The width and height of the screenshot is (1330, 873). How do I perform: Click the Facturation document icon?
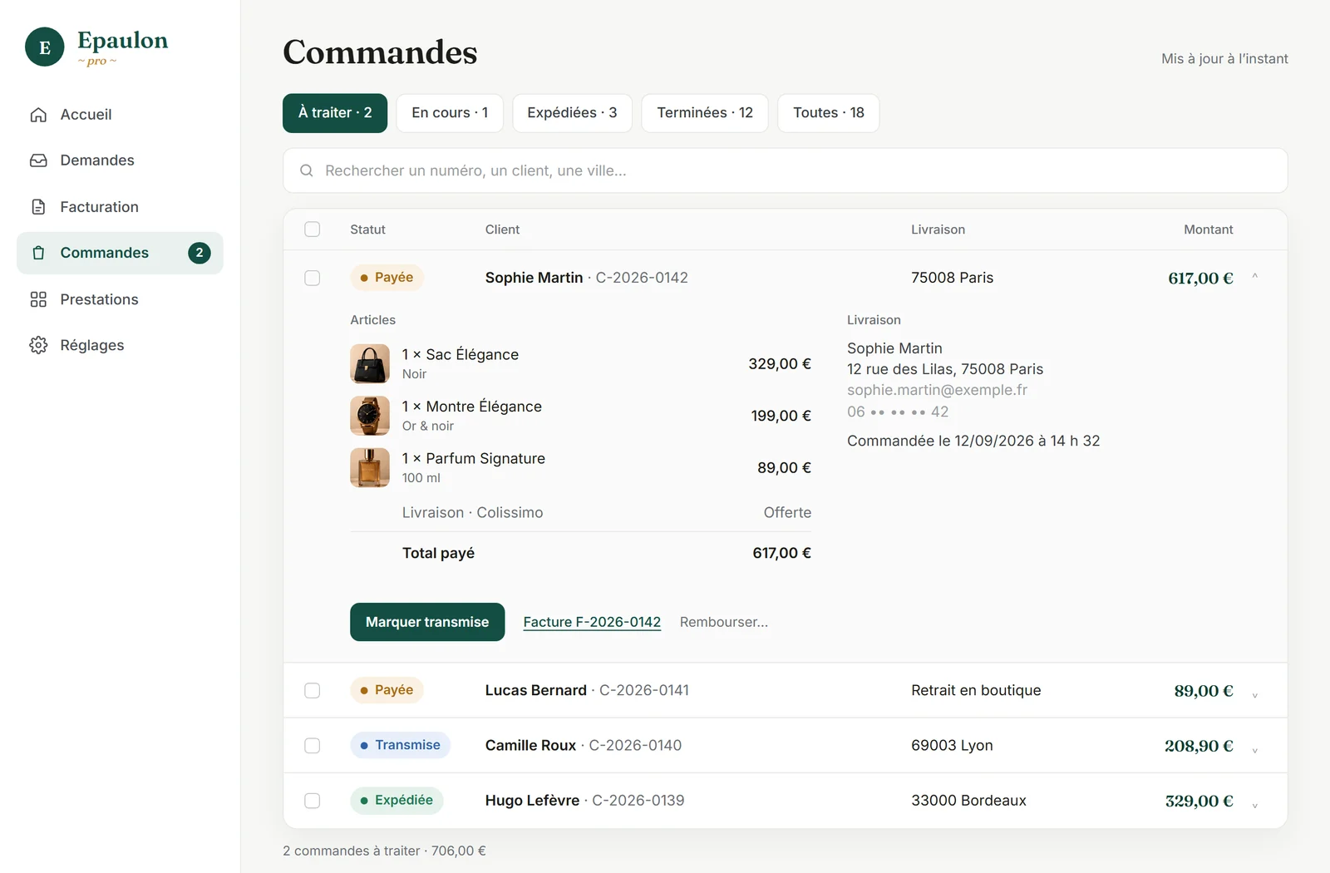point(38,207)
